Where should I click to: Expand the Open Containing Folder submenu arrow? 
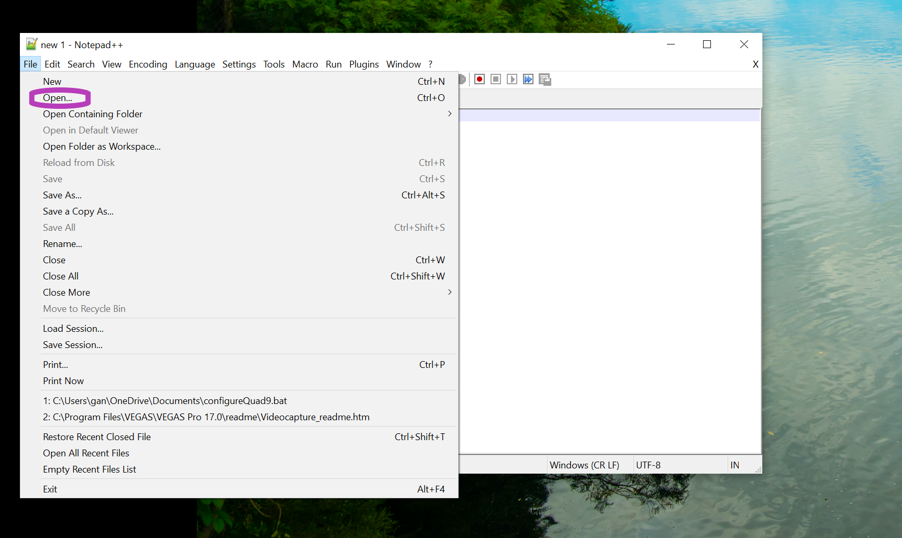point(450,114)
